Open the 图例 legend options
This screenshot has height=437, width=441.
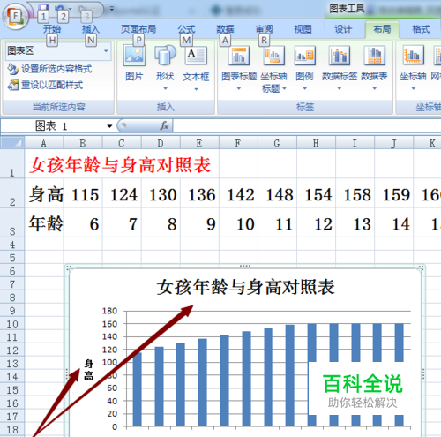[304, 63]
